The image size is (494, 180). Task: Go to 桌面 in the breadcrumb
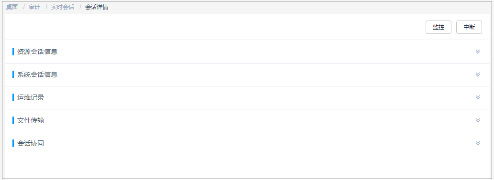click(x=12, y=7)
